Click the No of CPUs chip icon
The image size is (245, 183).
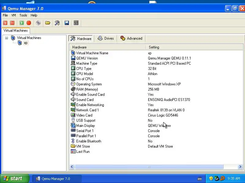73,79
